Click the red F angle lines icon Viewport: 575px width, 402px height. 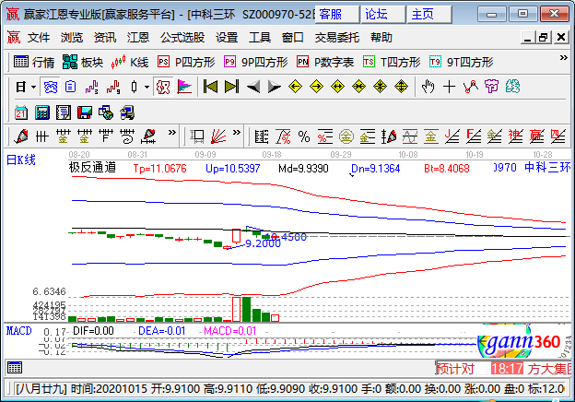pos(474,136)
